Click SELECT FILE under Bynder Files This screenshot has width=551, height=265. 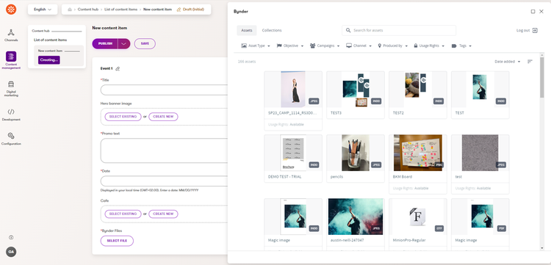[x=117, y=241]
